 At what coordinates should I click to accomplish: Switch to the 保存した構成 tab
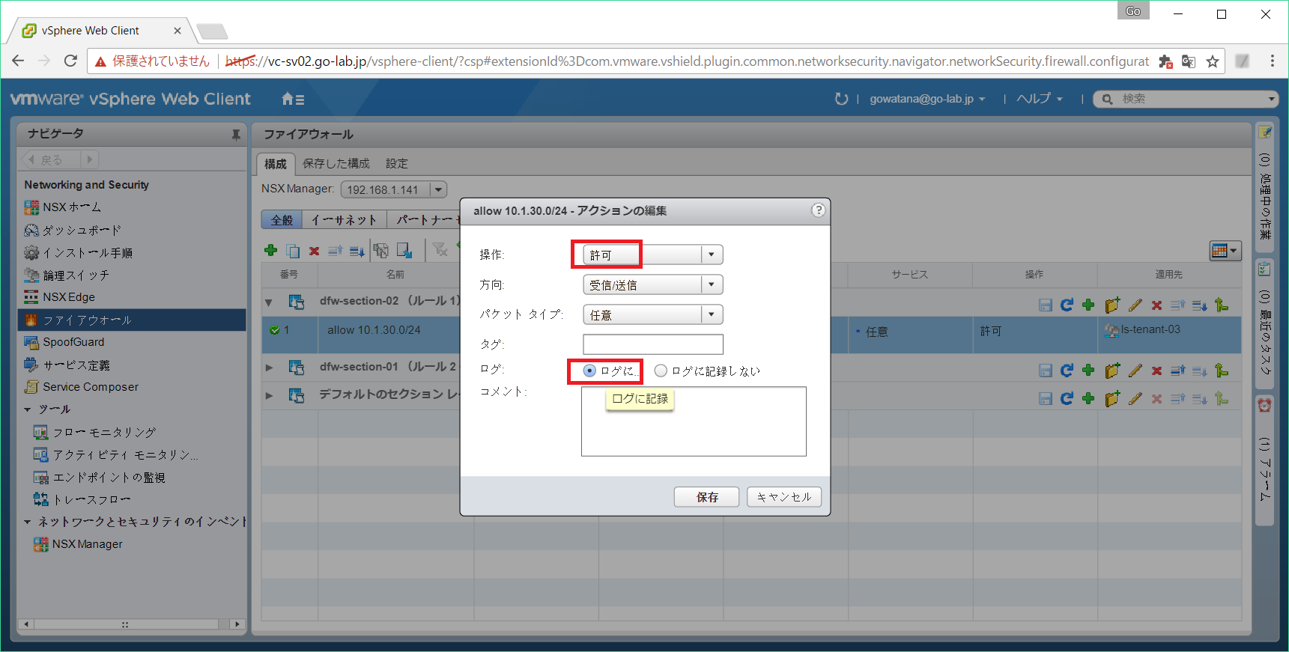336,163
